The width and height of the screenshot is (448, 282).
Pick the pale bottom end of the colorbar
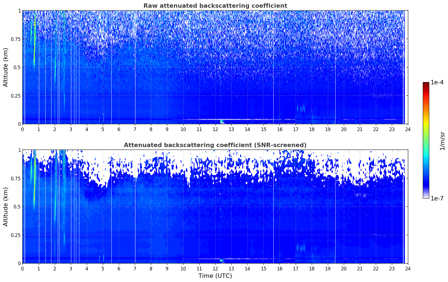point(426,197)
